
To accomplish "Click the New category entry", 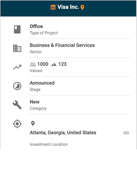I will coord(79,105).
